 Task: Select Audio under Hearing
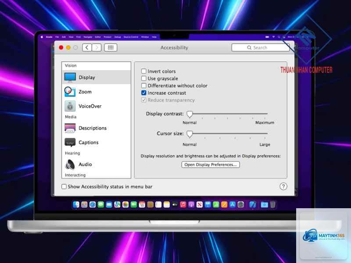click(x=96, y=164)
